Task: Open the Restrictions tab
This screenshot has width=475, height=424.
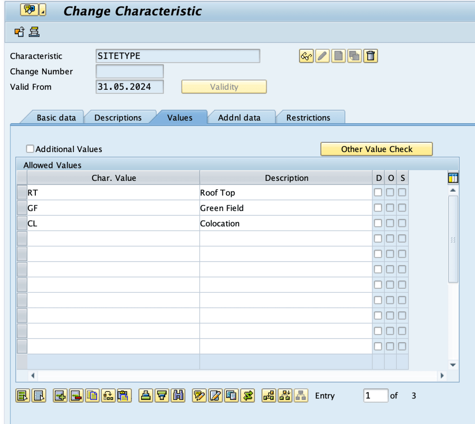Action: [x=308, y=118]
